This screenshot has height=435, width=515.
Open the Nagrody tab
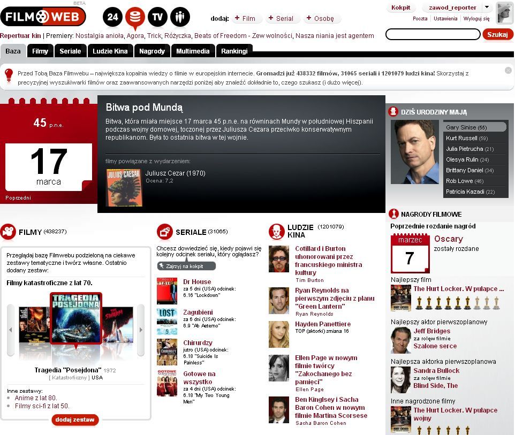pos(152,51)
